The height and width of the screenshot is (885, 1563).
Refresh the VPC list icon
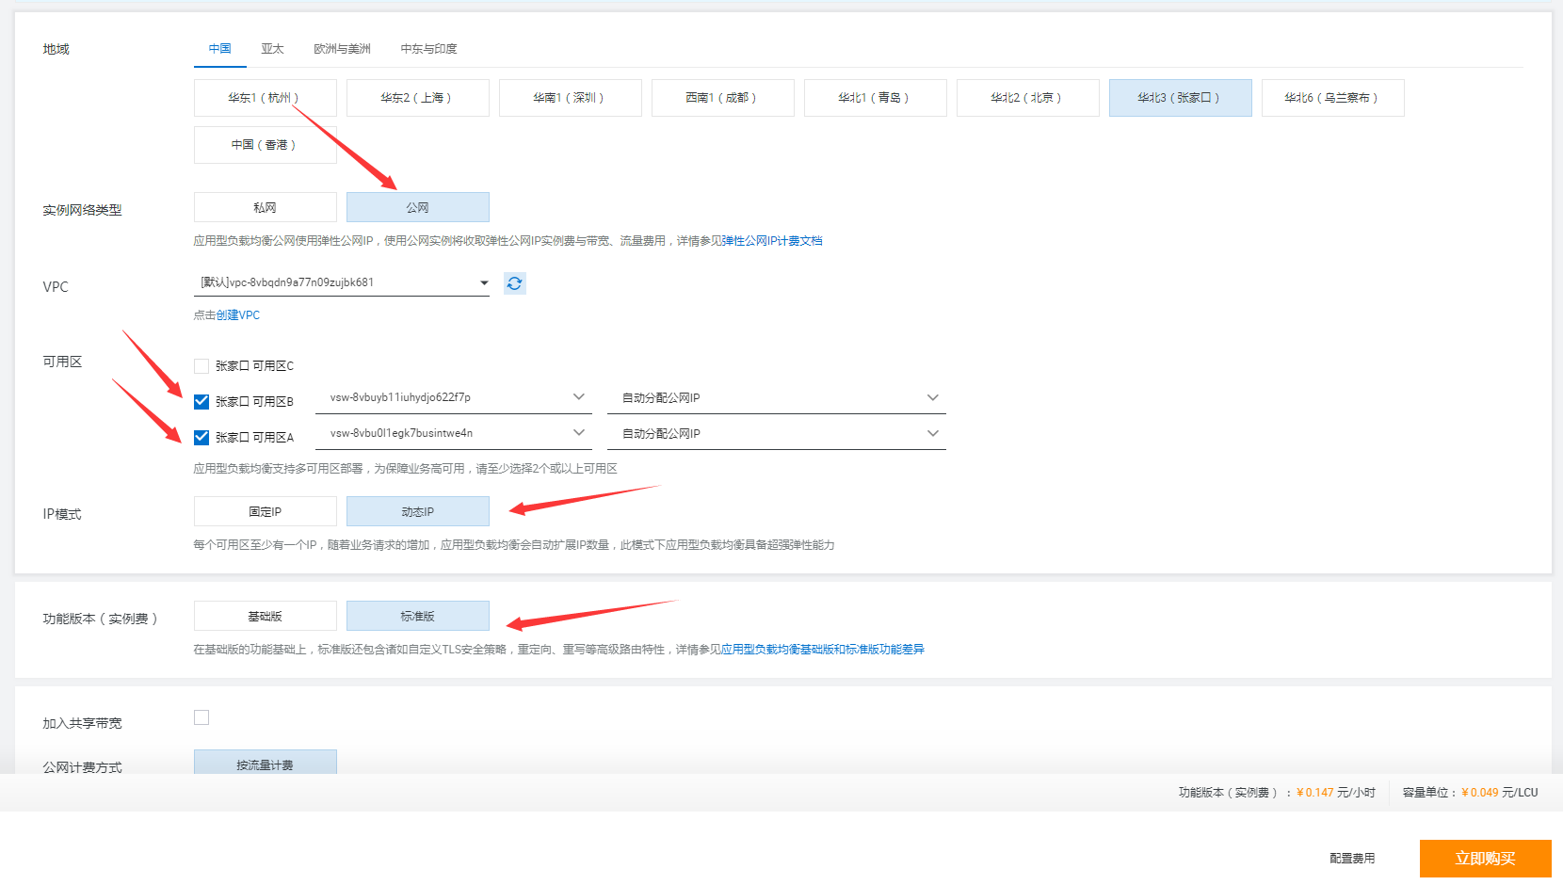(514, 283)
